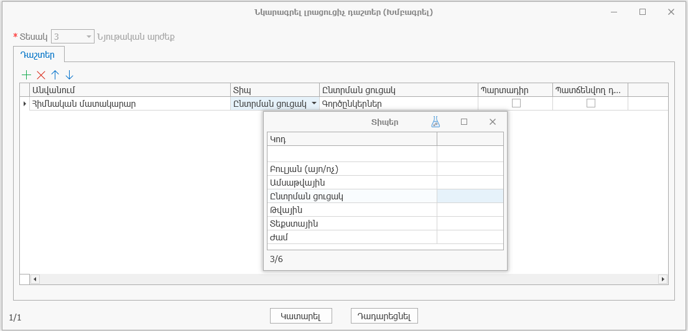Select Ընտրման ցուցակ option in Տիպեր list
688x331 pixels.
[x=352, y=196]
